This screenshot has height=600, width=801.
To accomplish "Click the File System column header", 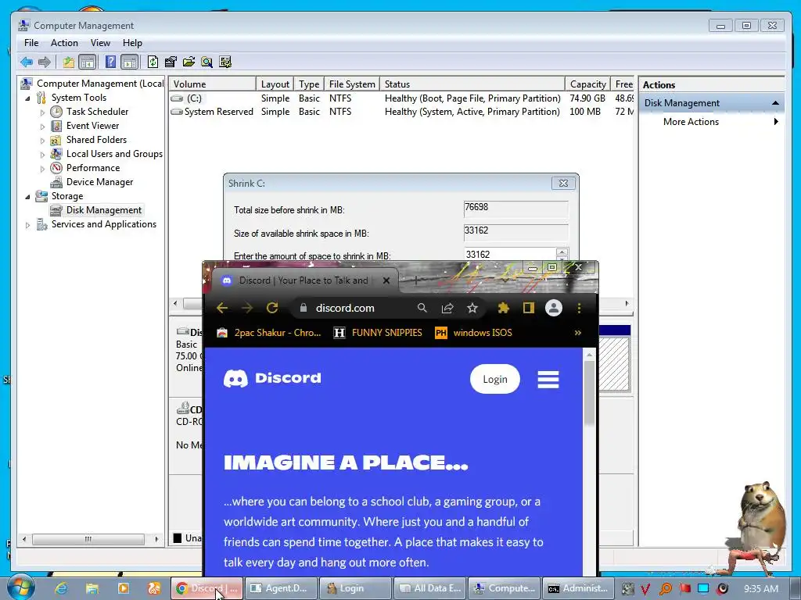I will (352, 84).
